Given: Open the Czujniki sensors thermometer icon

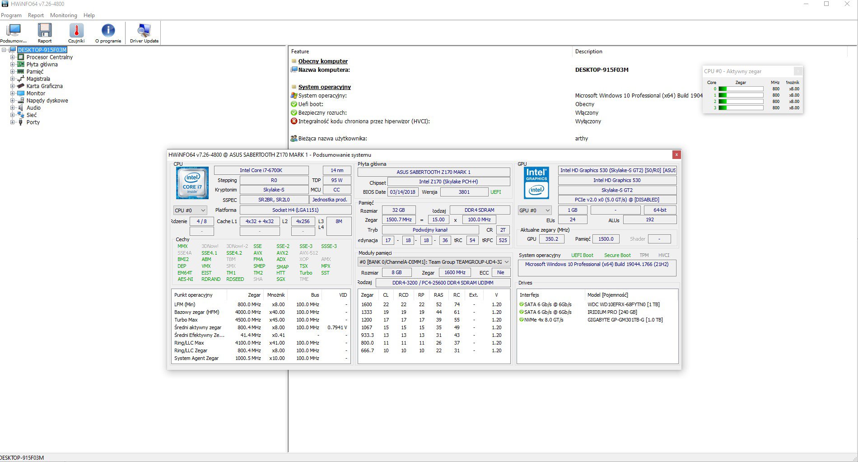Looking at the screenshot, I should [x=76, y=33].
